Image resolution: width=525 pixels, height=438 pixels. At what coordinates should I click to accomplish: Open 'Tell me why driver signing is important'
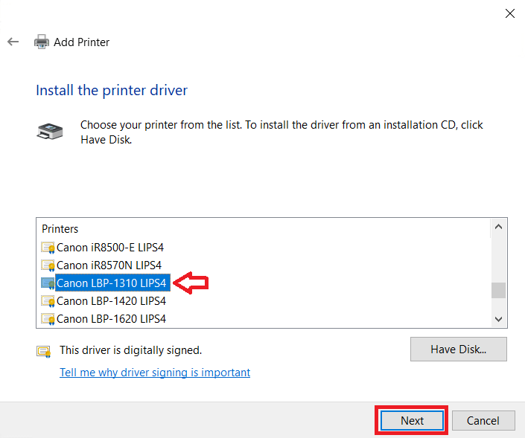tap(155, 373)
